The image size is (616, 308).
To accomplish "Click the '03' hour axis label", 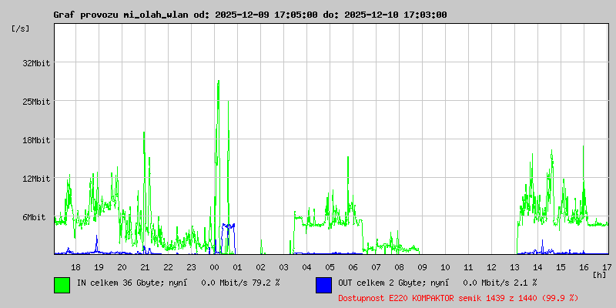I will click(283, 267).
